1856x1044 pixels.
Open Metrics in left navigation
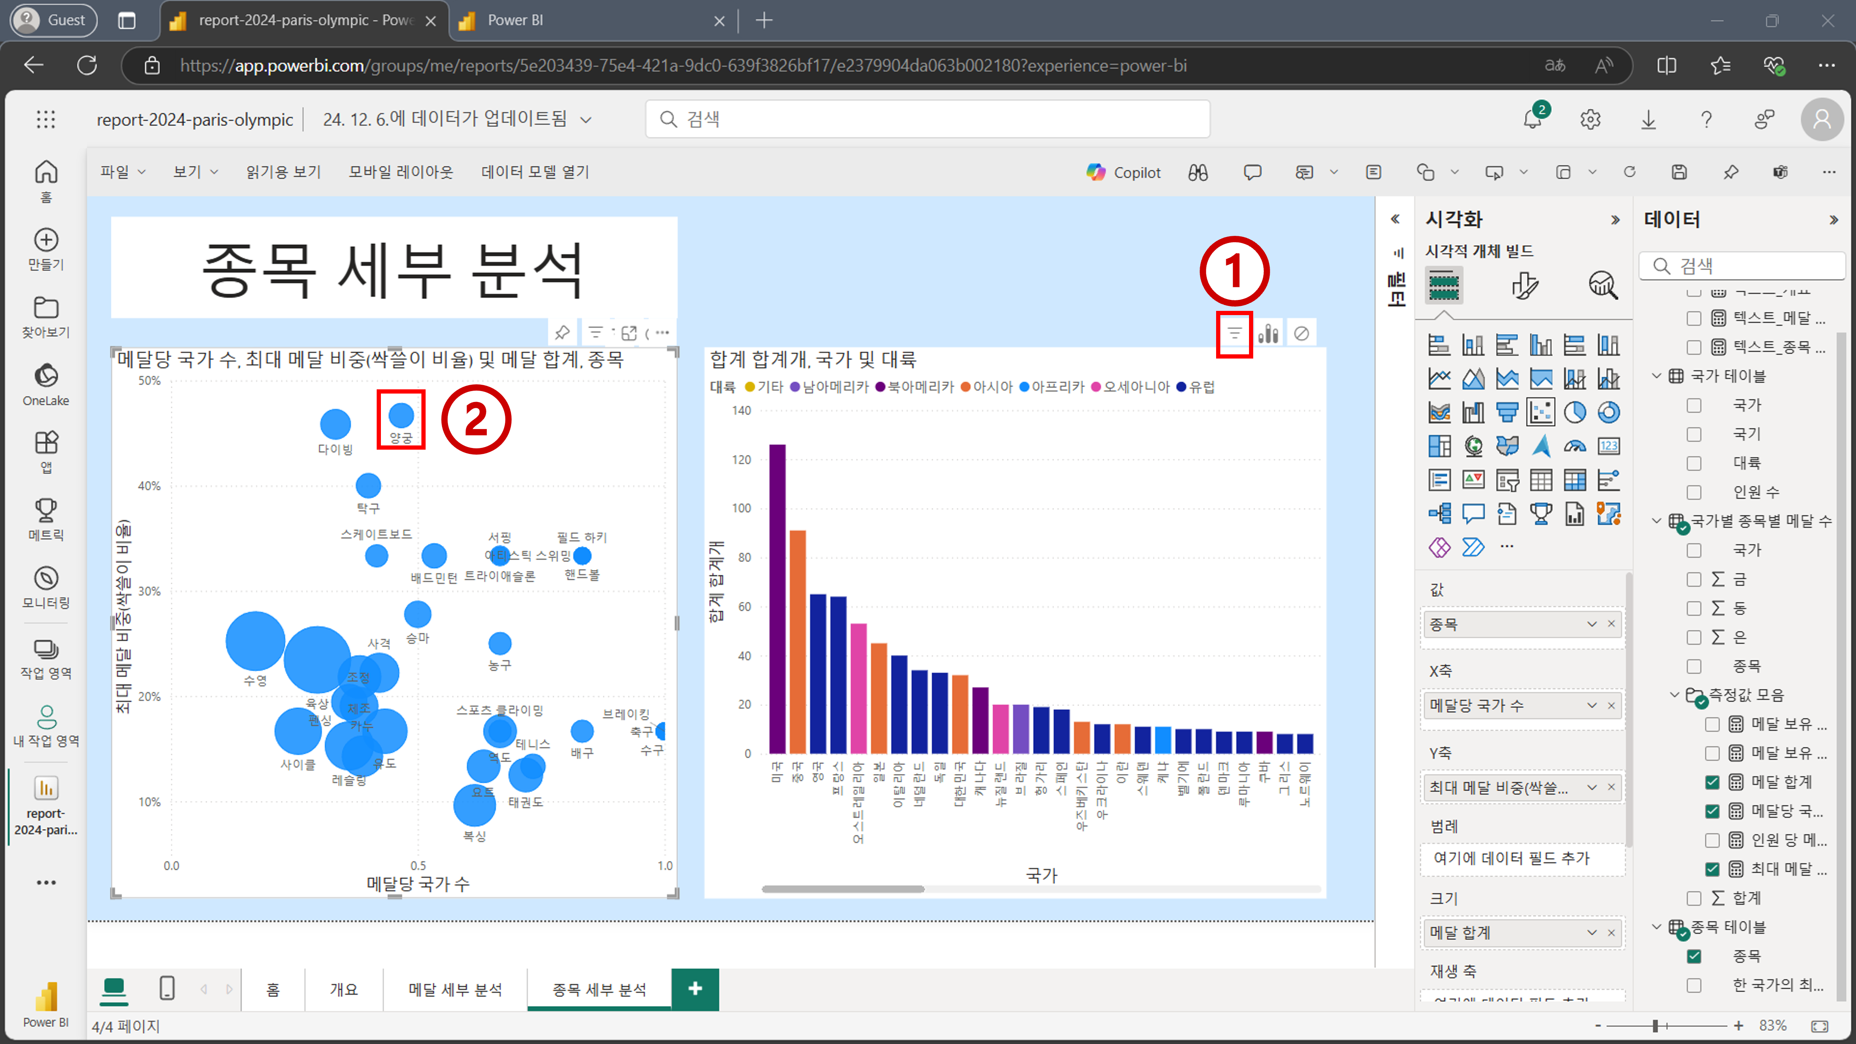coord(46,520)
